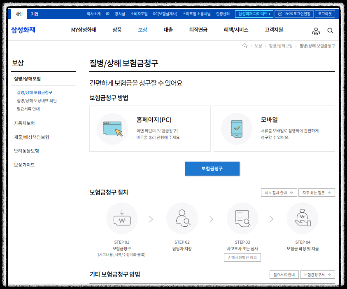The height and width of the screenshot is (289, 347).
Task: Click 보상 in the breadcrumb
Action: click(x=258, y=46)
